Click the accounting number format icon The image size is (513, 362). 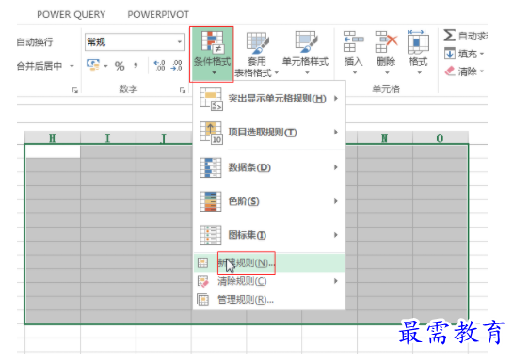point(93,65)
